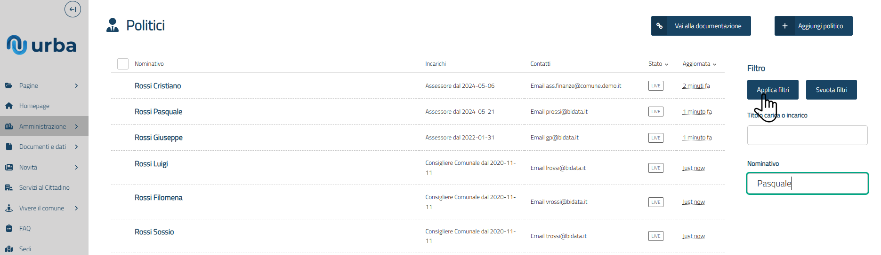Collapse sidebar with the arrow icon

(73, 9)
